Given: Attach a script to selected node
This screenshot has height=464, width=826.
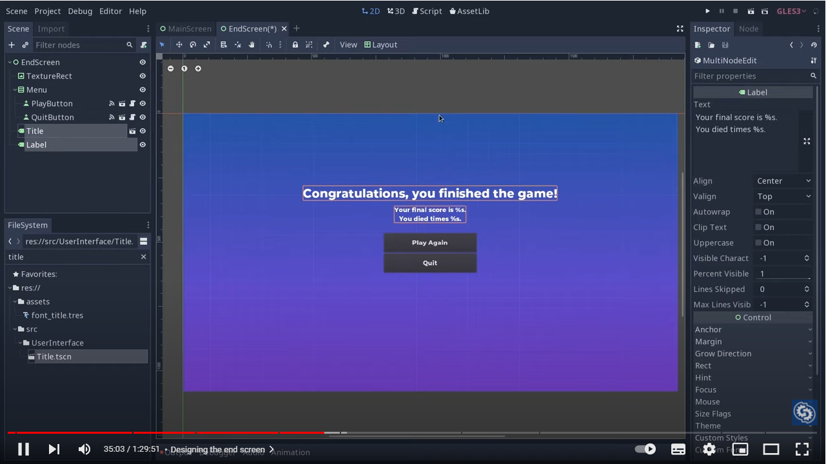Looking at the screenshot, I should pos(144,44).
